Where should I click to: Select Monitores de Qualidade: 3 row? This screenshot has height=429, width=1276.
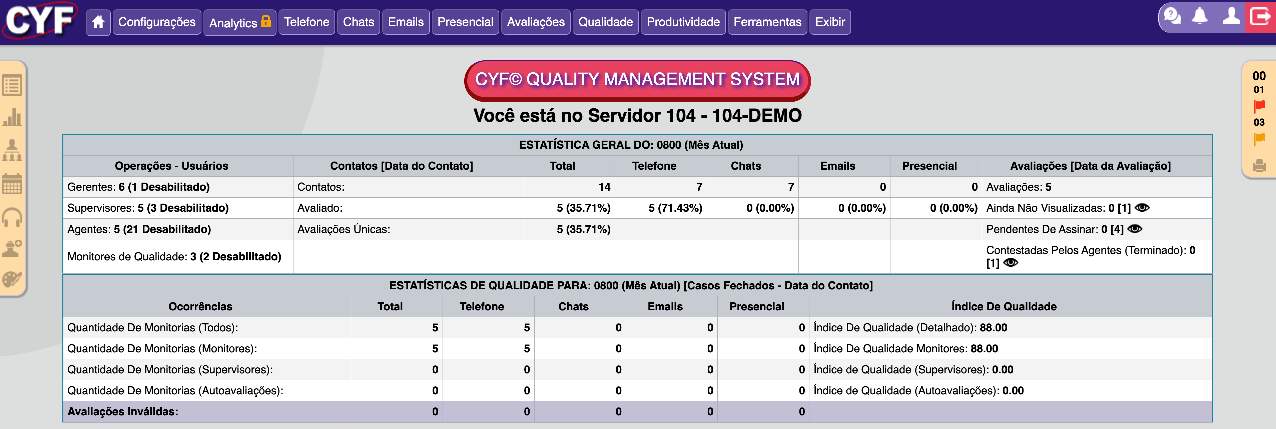click(178, 257)
